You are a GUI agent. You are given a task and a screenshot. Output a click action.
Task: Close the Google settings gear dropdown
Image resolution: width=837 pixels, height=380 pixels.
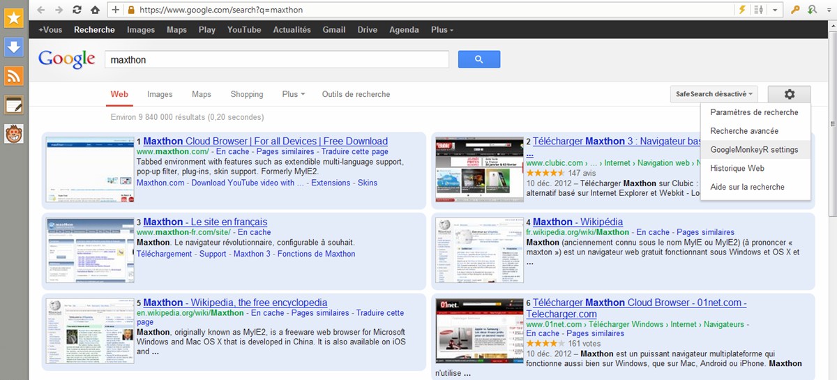tap(789, 94)
